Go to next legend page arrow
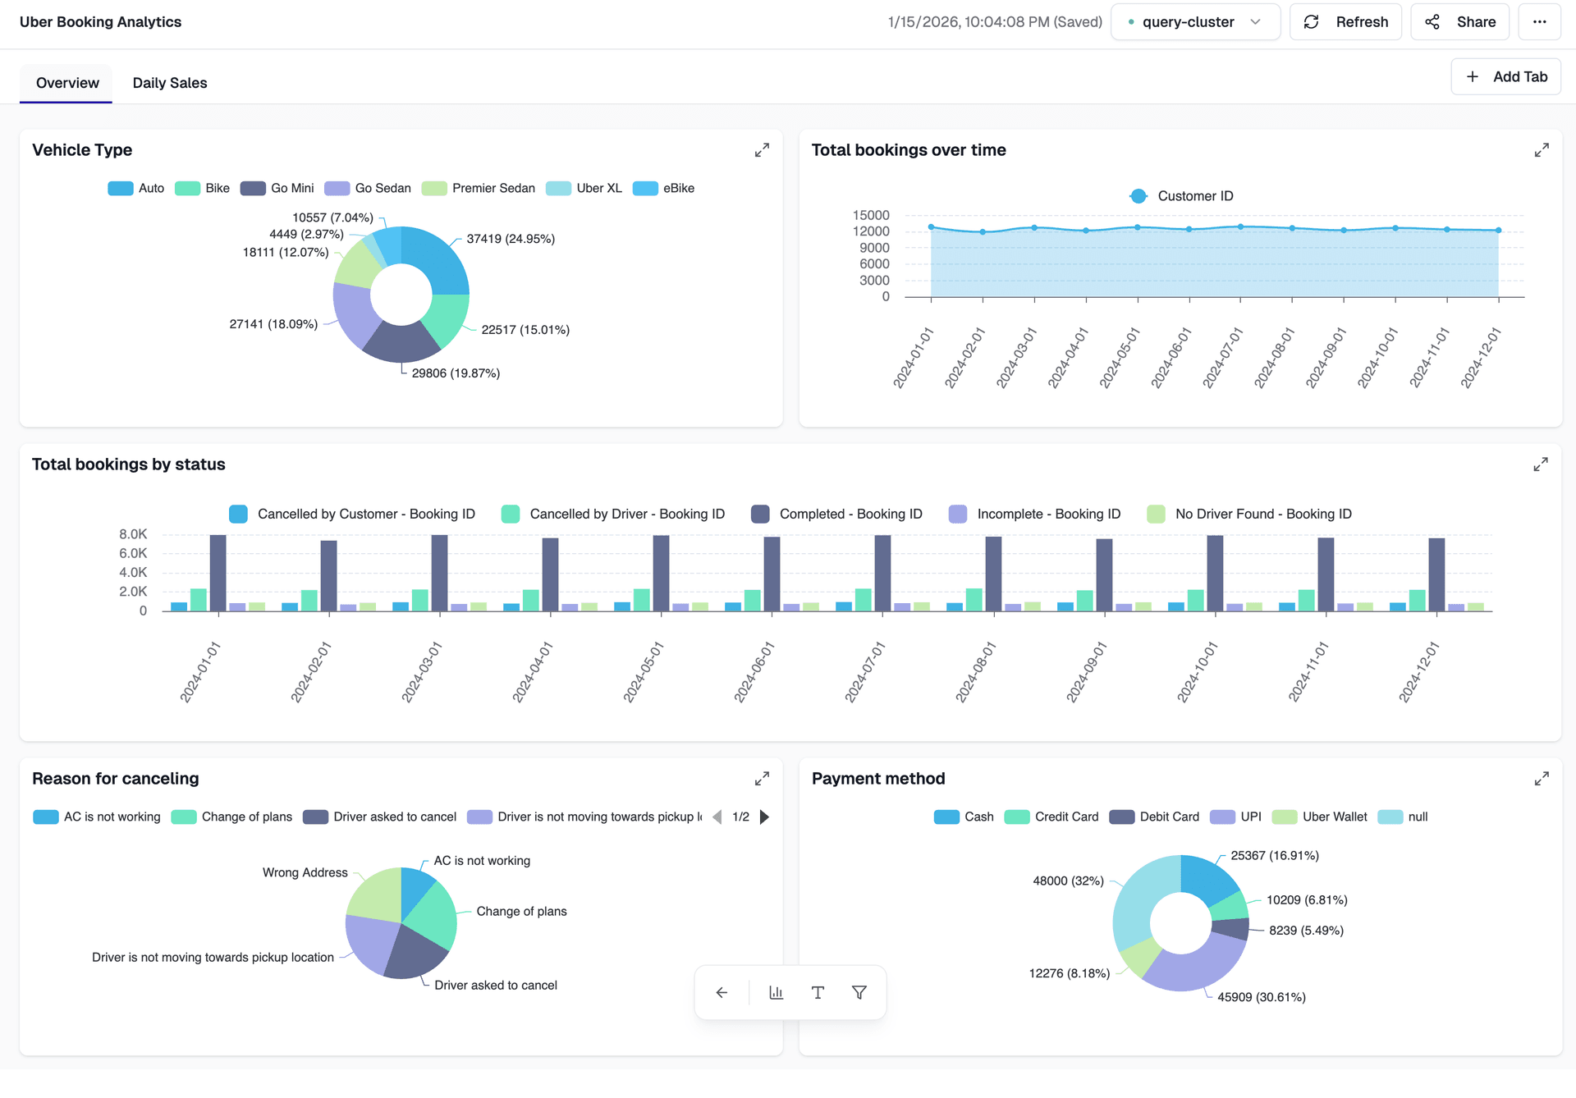This screenshot has width=1576, height=1098. [765, 817]
